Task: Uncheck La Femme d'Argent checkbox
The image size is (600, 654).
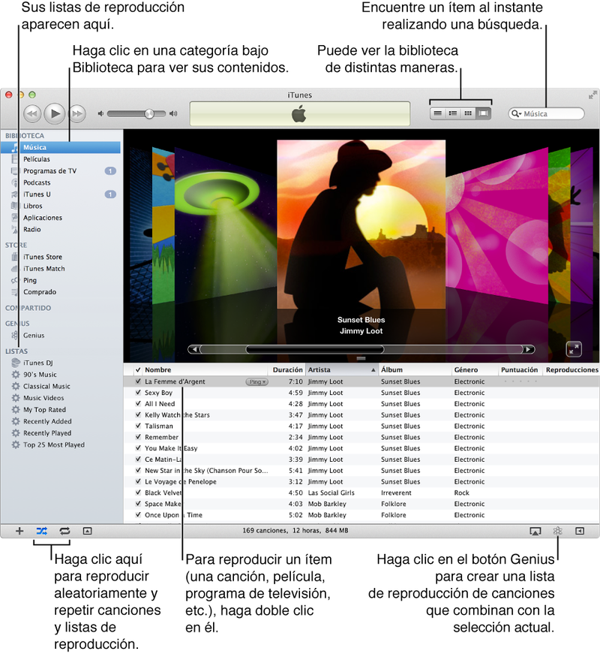Action: [138, 381]
